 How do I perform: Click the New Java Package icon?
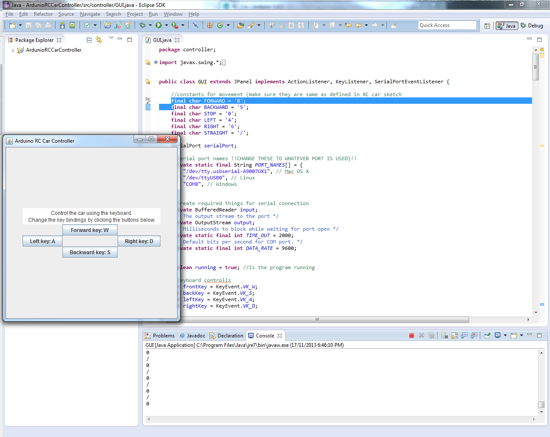click(x=210, y=26)
